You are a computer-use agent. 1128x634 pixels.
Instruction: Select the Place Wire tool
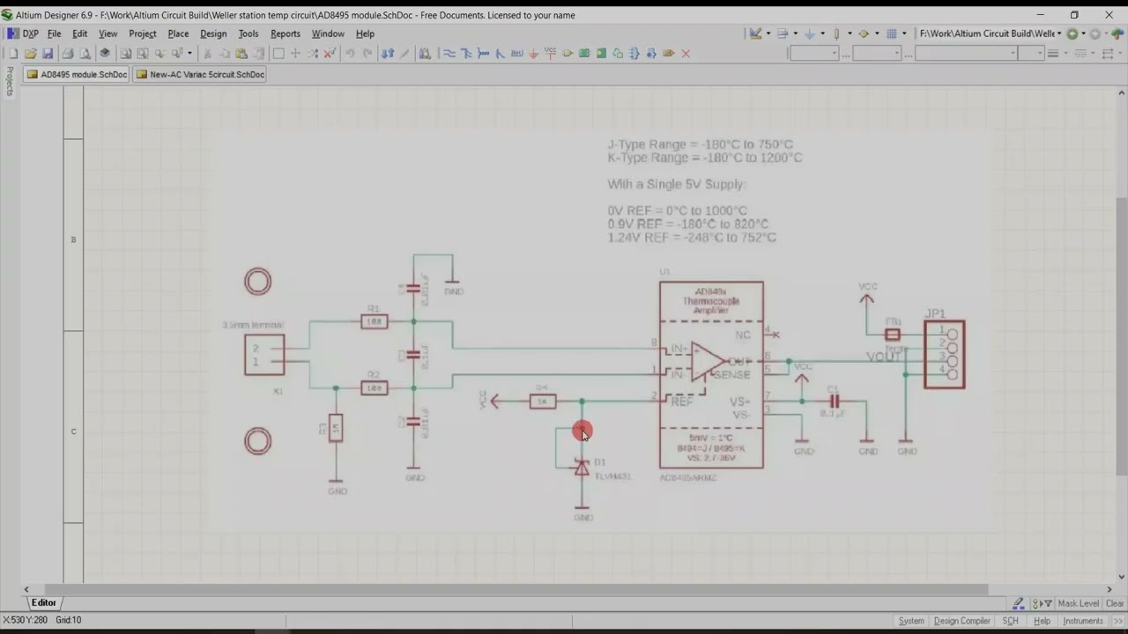point(449,54)
